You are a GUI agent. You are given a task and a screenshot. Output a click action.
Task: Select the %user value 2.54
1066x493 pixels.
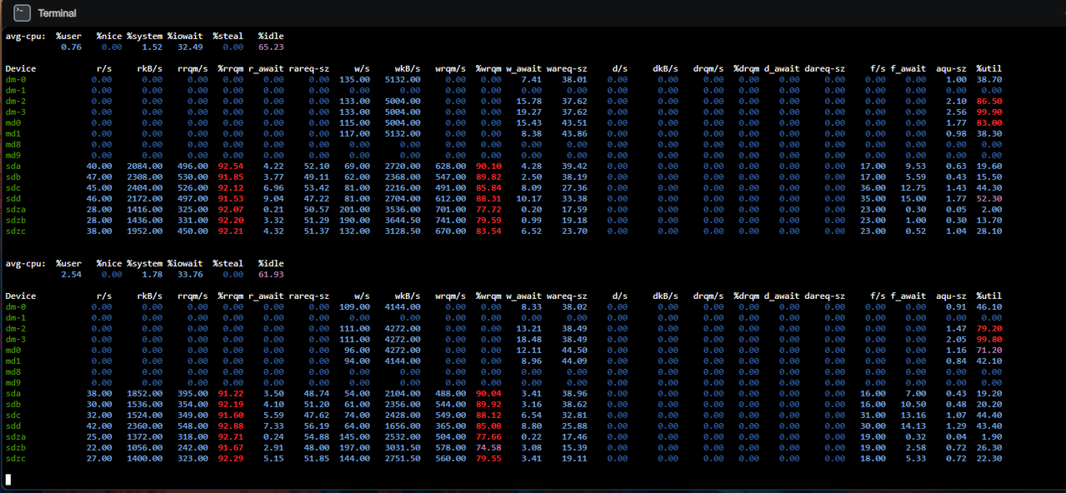tap(72, 275)
